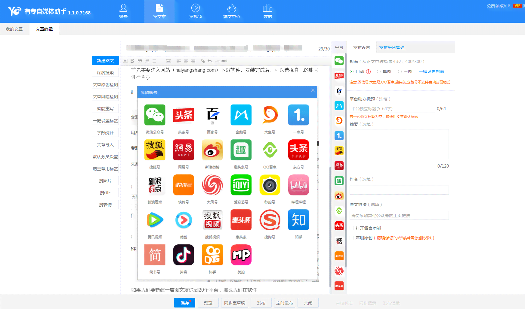
Task: Select the 知乎 icon
Action: pyautogui.click(x=298, y=220)
